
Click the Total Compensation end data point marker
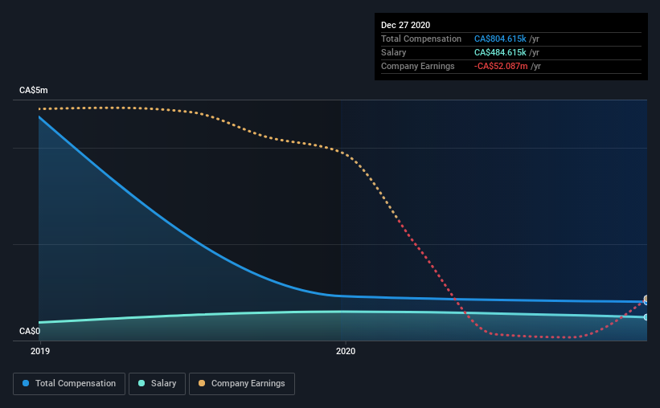(x=646, y=302)
